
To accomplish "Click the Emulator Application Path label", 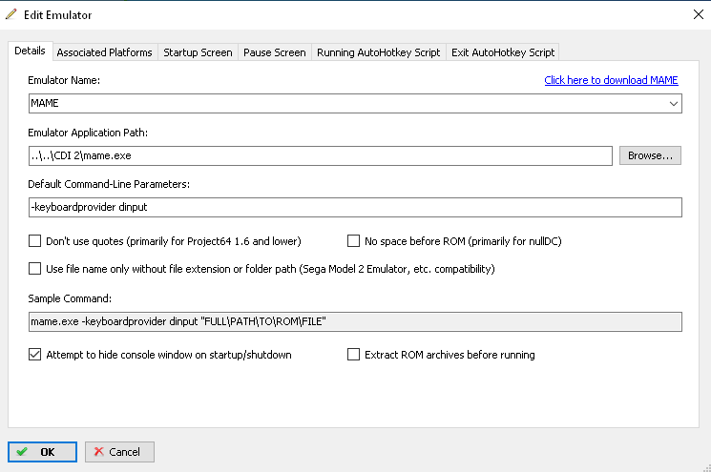I will (88, 133).
